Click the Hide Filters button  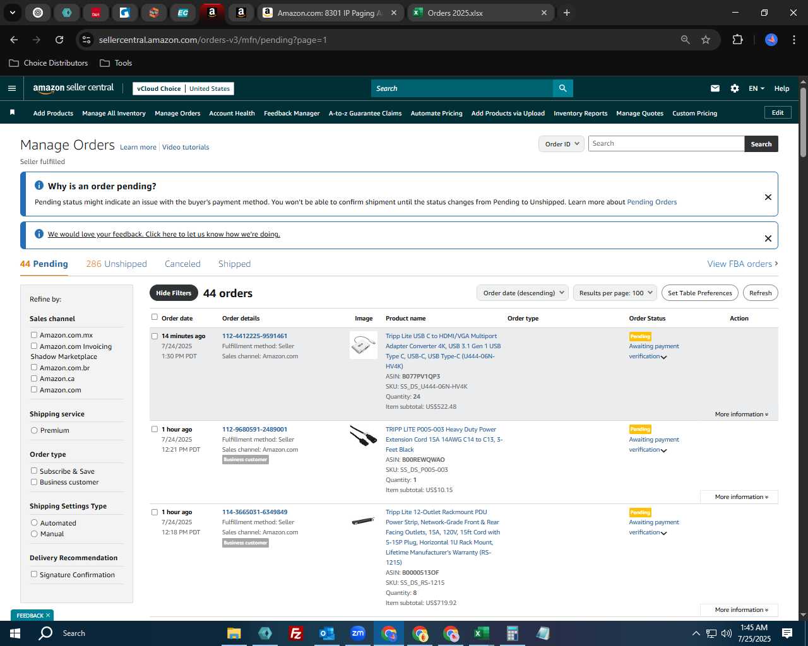click(174, 293)
